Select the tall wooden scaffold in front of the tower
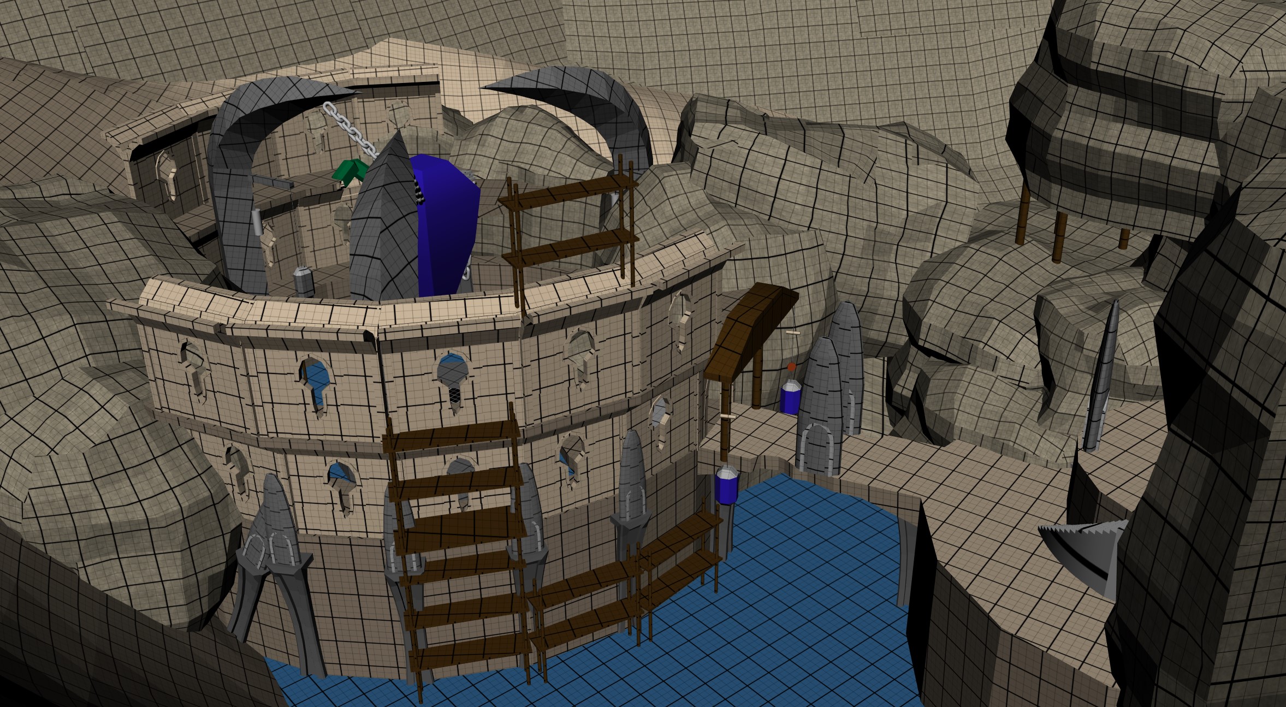The image size is (1286, 707). (x=459, y=551)
